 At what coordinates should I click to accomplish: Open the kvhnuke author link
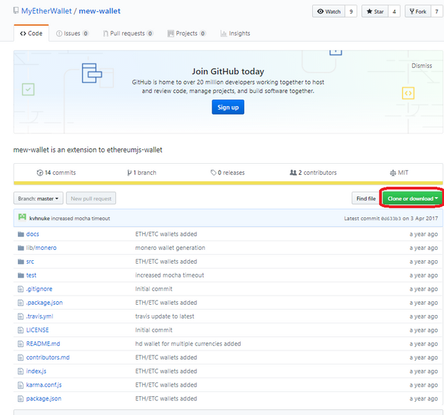pyautogui.click(x=40, y=219)
